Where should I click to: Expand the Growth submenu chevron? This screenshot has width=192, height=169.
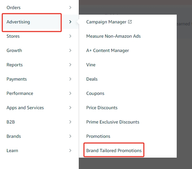click(x=70, y=50)
